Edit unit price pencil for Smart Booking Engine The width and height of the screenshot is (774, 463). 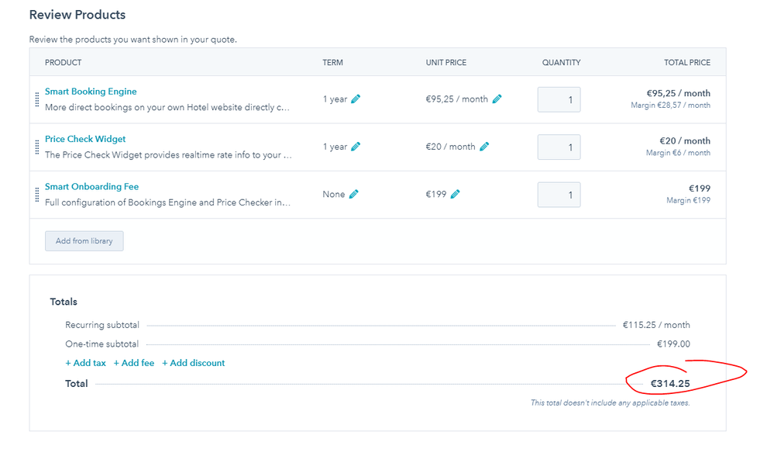pos(497,98)
